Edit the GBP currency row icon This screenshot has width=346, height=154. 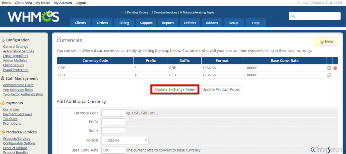pyautogui.click(x=329, y=68)
